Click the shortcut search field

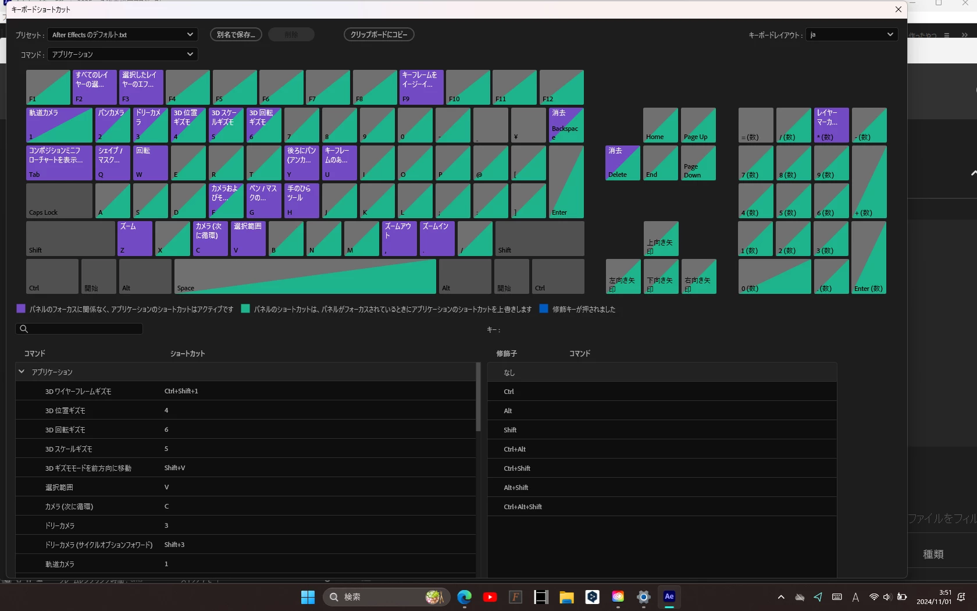click(x=79, y=329)
